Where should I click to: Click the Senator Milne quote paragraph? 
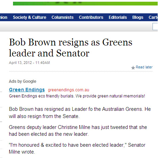(x=77, y=148)
